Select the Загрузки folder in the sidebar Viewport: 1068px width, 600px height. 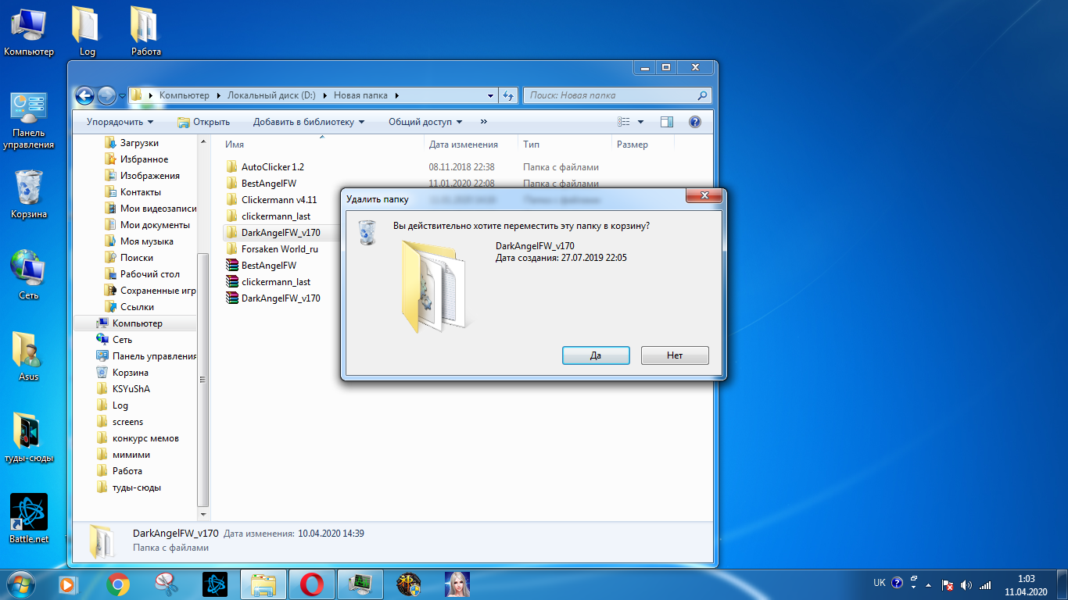click(x=138, y=143)
